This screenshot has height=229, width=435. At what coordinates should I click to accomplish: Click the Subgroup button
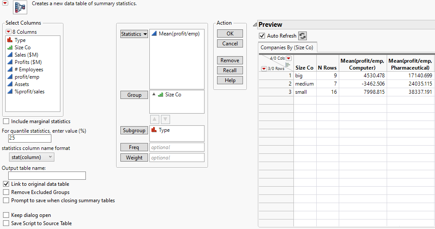tap(134, 130)
